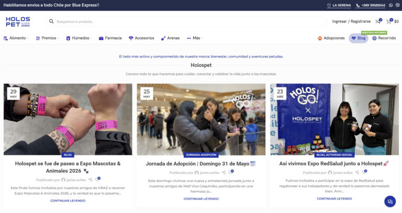Click the Húmedos can icon
The height and width of the screenshot is (213, 402).
68,38
